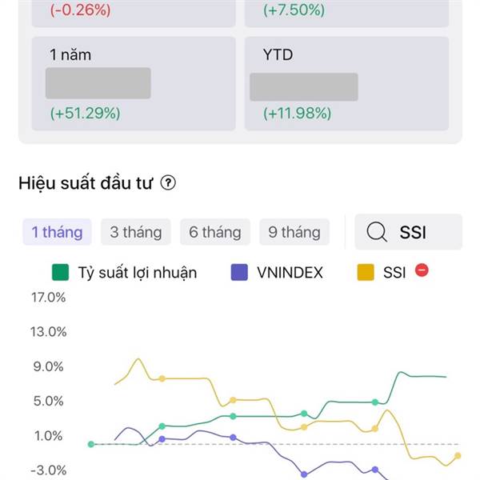Focus the SSI search input field

pos(422,232)
